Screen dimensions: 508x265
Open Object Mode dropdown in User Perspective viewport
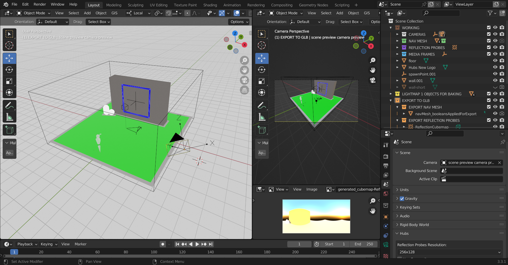34,13
